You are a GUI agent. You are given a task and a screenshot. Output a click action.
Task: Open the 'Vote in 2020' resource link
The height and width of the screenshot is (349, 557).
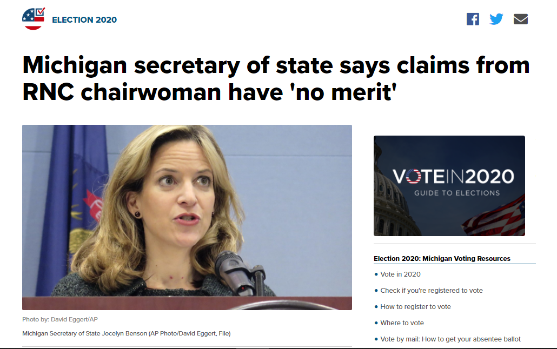click(400, 274)
